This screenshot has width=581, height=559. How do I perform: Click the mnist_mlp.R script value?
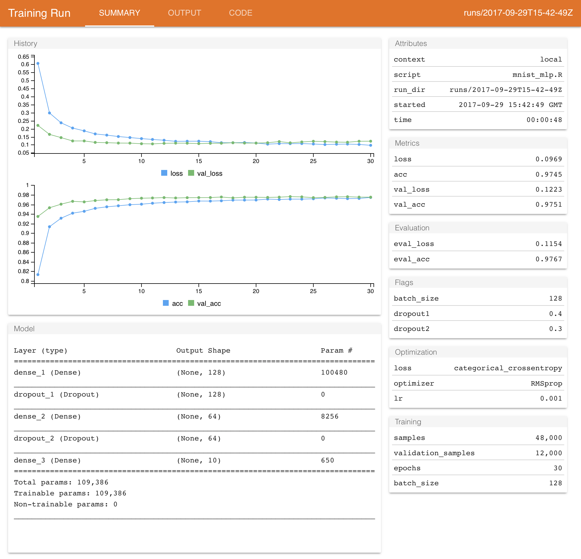pyautogui.click(x=537, y=75)
